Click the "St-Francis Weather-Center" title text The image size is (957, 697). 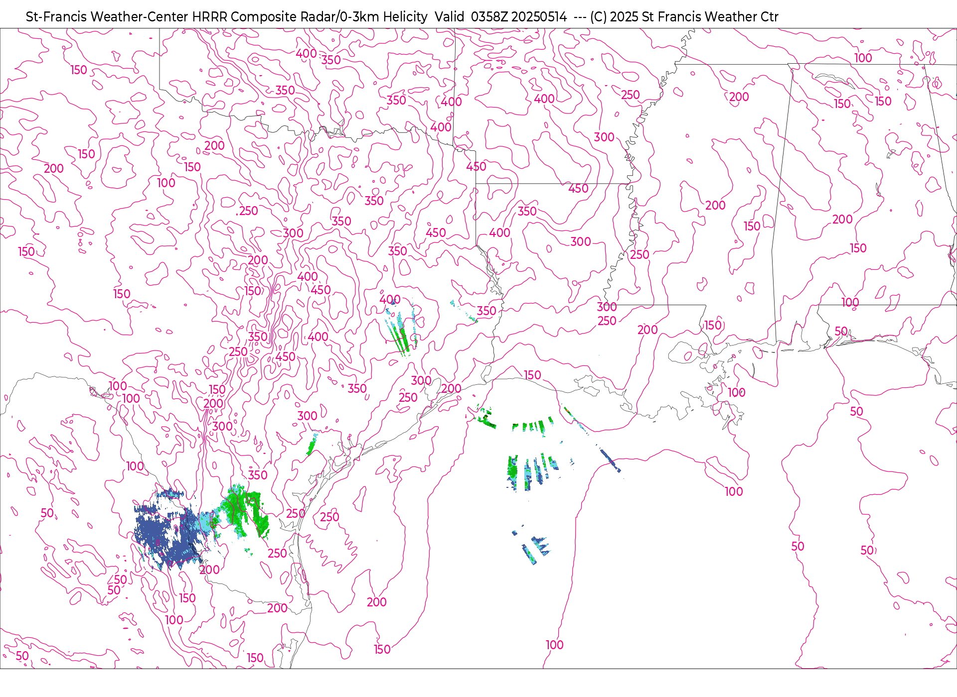[107, 17]
